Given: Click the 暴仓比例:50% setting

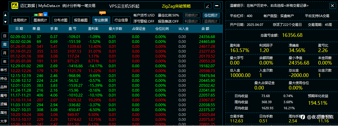Looking at the screenshot, I should tap(169, 15).
